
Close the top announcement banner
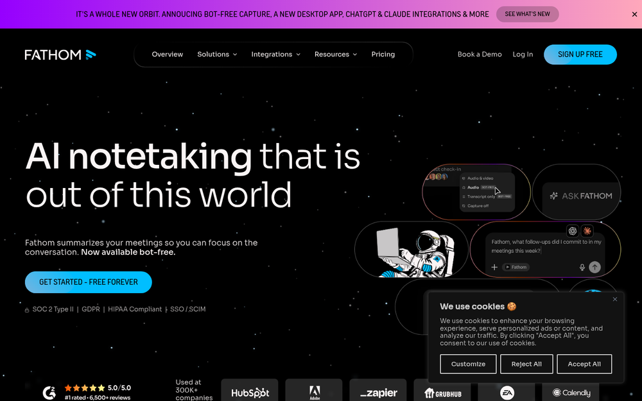634,14
